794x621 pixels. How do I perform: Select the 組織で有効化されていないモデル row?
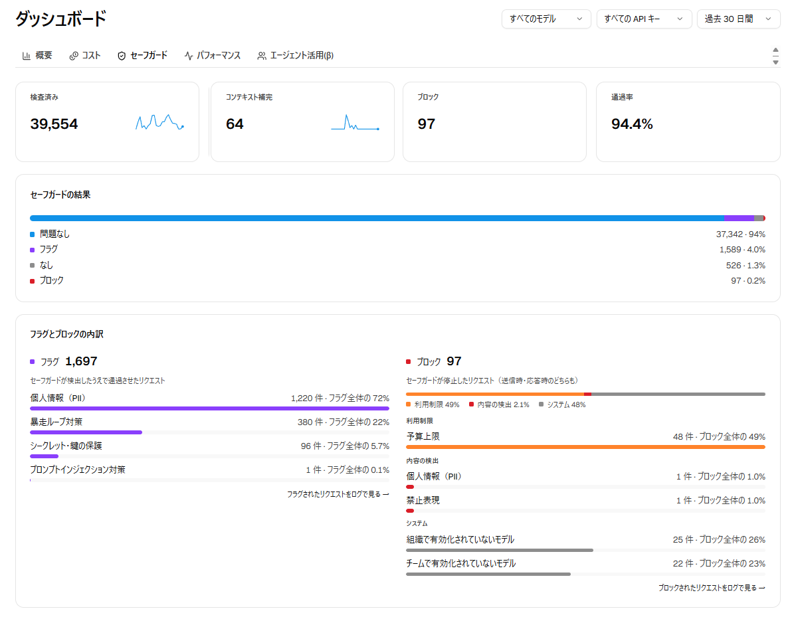tap(585, 543)
